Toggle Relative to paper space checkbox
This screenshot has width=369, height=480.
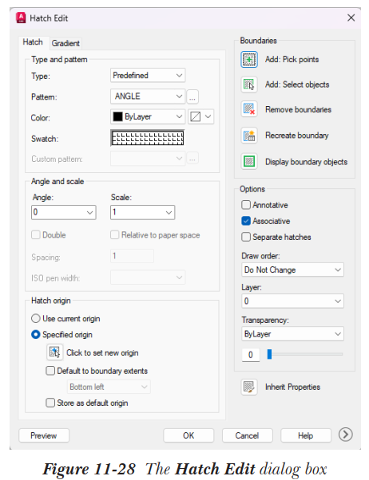point(115,234)
